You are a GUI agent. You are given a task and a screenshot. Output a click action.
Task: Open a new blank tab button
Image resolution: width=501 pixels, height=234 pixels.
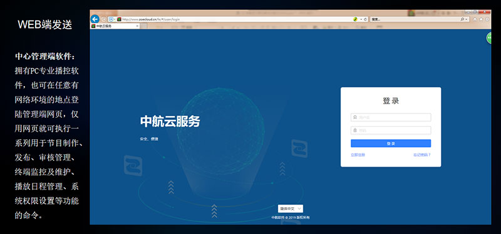(143, 26)
